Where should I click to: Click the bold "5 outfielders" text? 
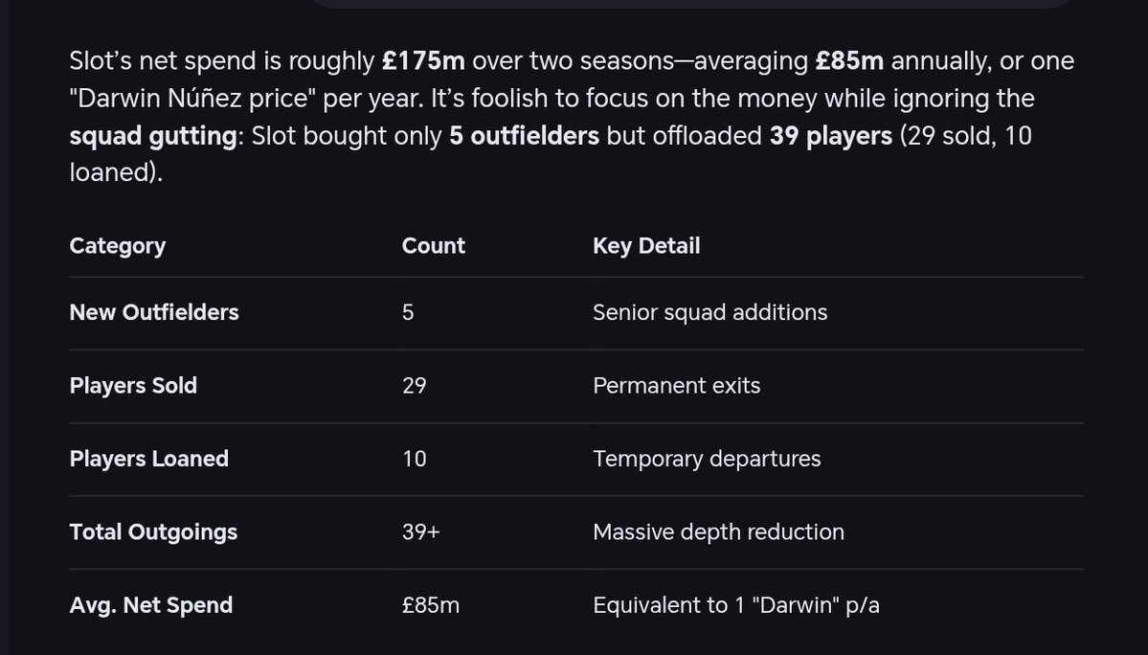pyautogui.click(x=524, y=136)
